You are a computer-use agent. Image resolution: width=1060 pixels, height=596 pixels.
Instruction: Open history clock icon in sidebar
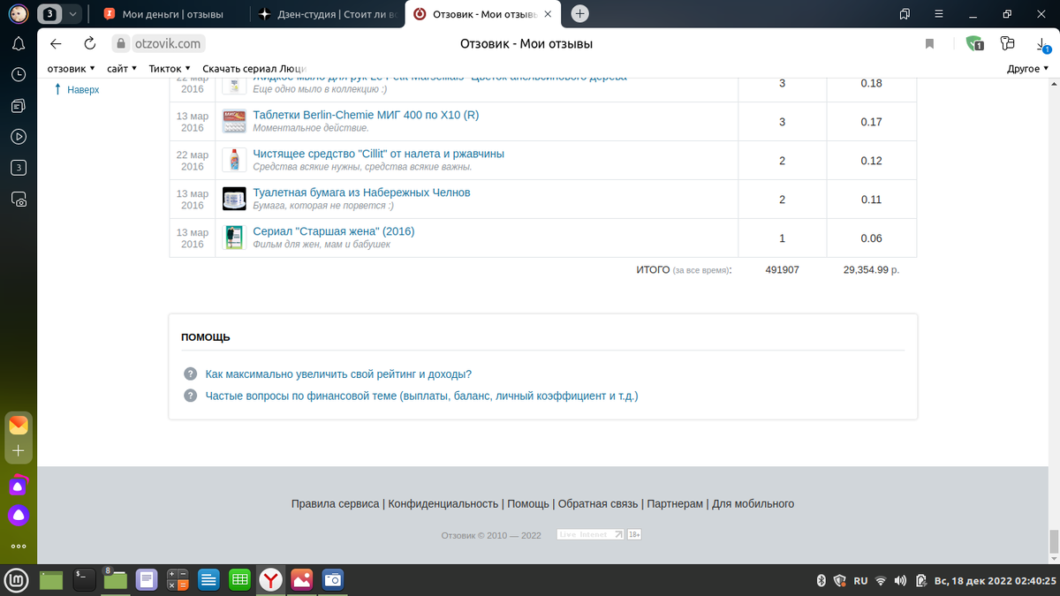pyautogui.click(x=19, y=75)
